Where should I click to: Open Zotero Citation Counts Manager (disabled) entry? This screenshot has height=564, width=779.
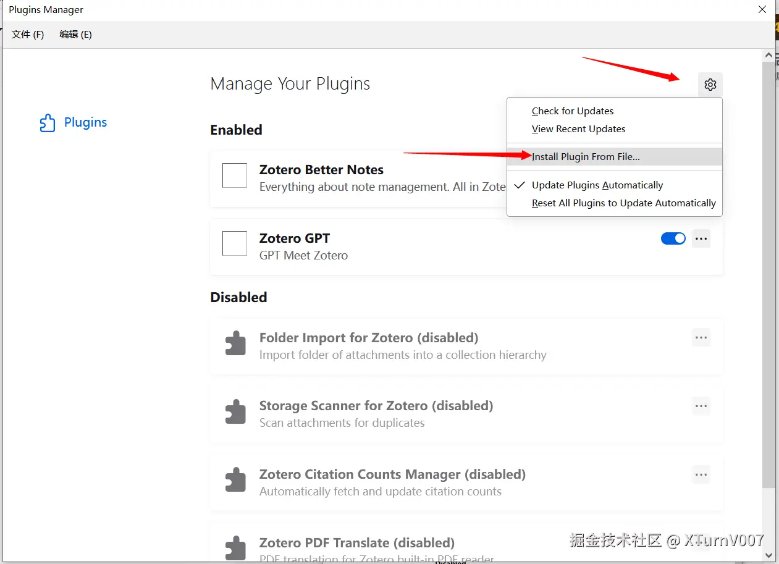click(466, 483)
